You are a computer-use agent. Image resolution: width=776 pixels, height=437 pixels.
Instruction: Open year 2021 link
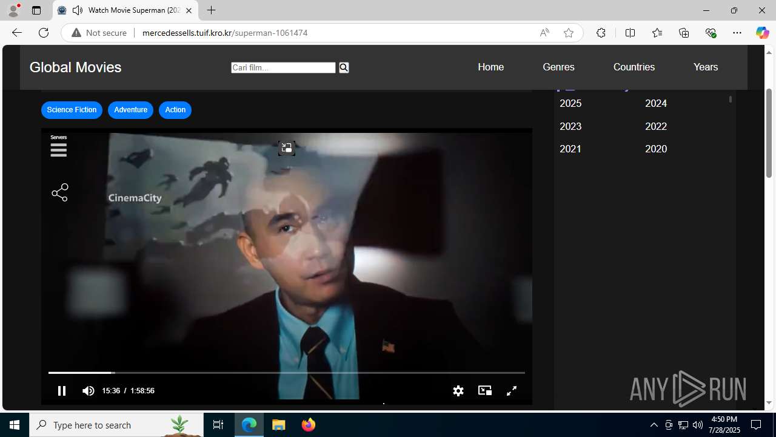(x=570, y=149)
